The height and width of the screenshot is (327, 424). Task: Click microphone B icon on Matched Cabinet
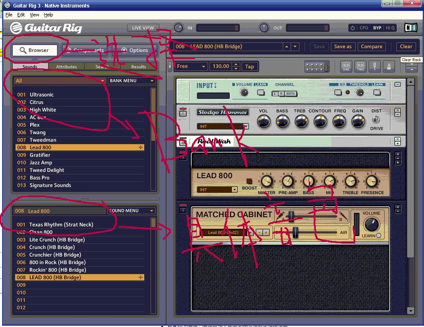click(x=343, y=216)
